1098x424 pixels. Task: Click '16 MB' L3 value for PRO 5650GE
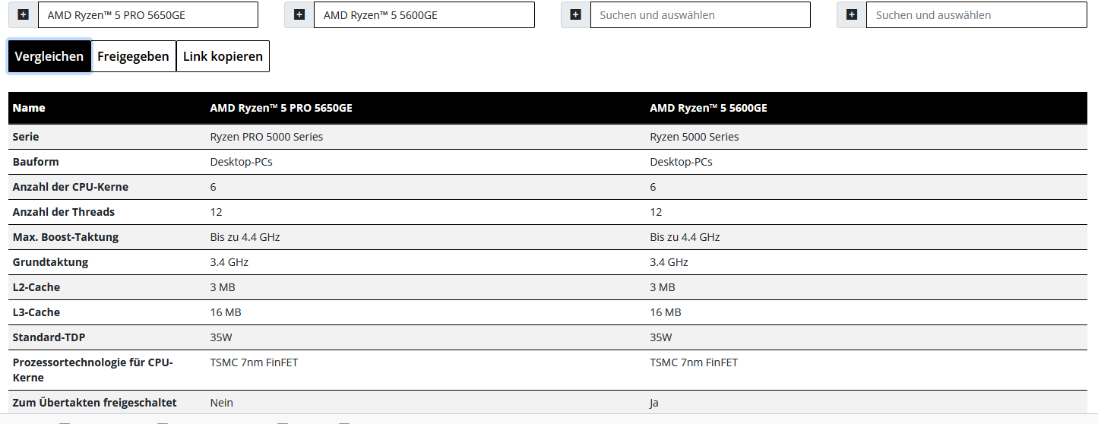[x=226, y=312]
